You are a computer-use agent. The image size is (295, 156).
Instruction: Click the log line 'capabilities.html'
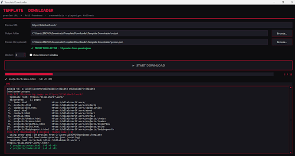(x=25, y=108)
